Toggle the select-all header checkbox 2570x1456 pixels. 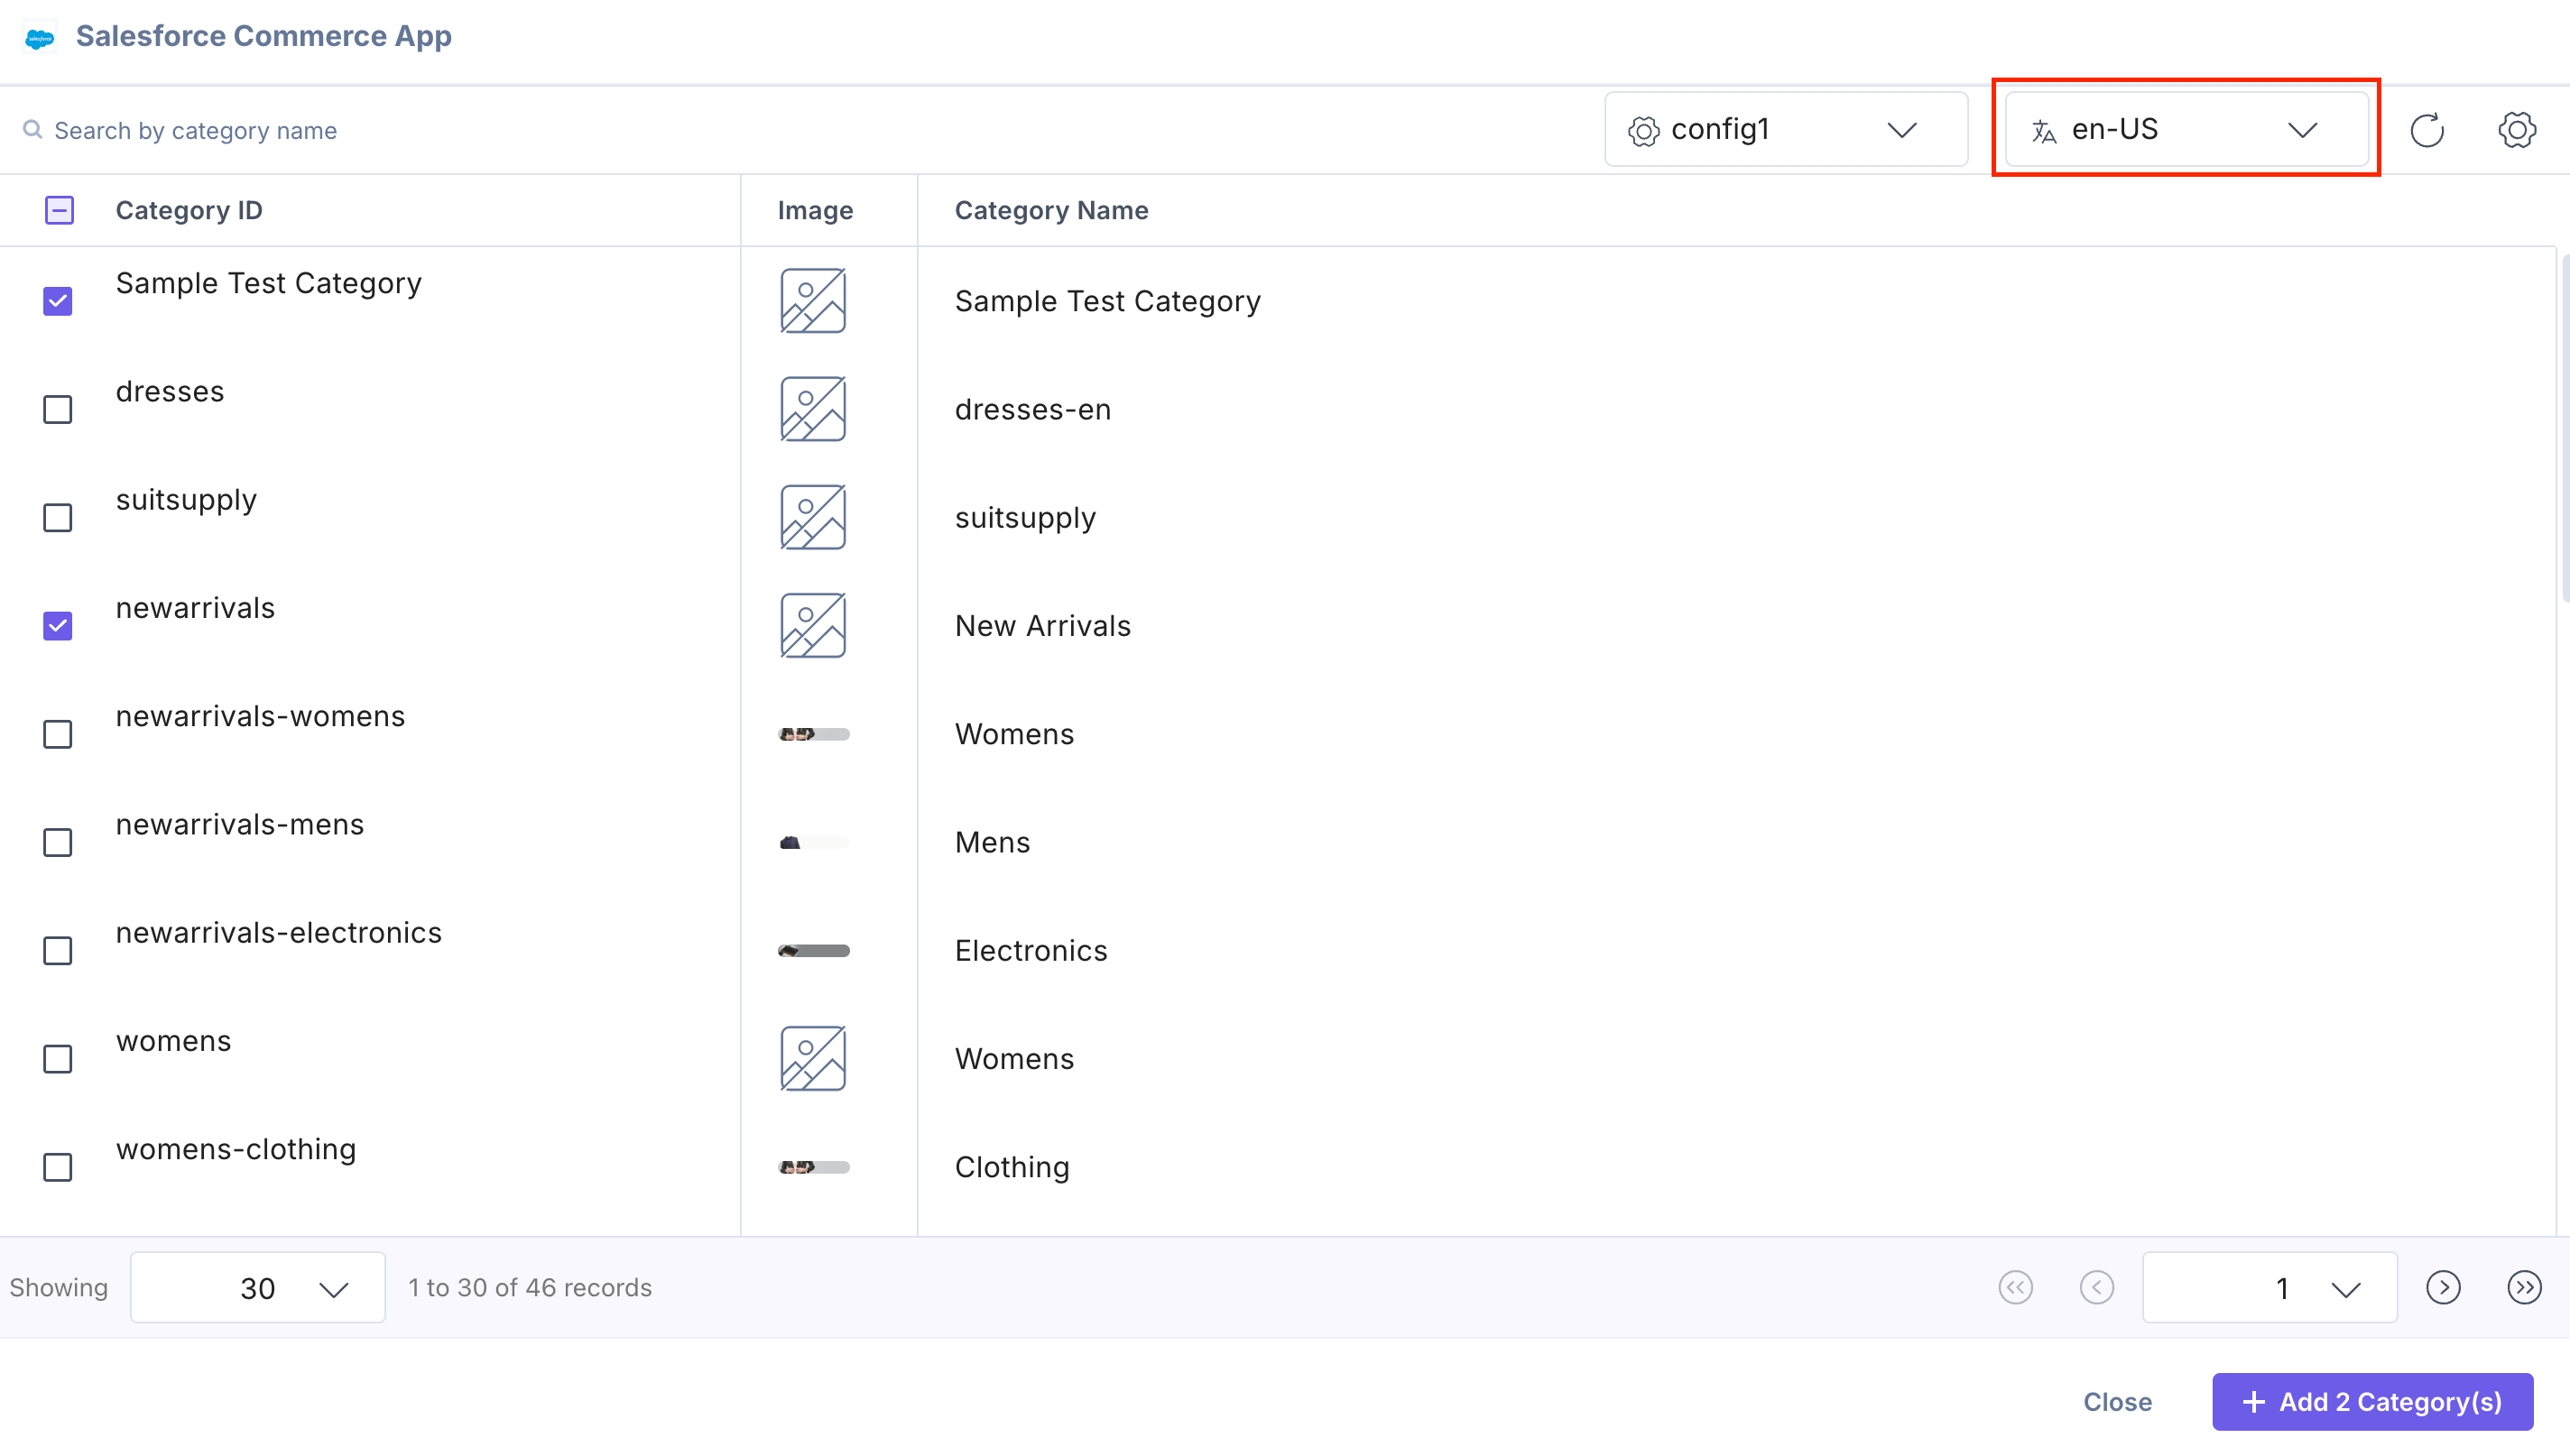(59, 210)
